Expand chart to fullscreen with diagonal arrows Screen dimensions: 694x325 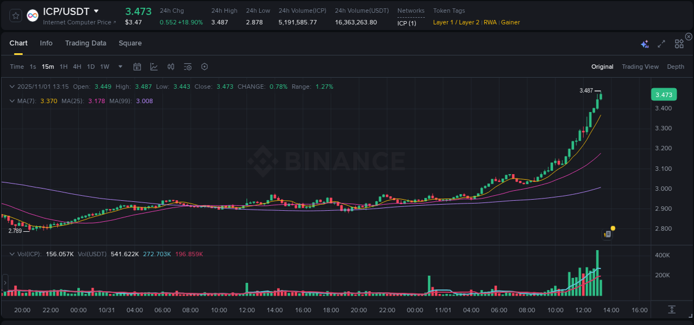point(661,43)
